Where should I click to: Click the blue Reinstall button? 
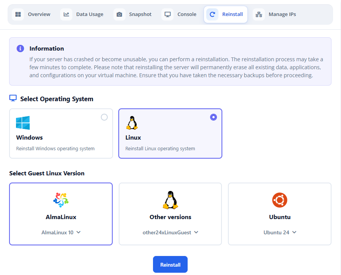pos(170,264)
